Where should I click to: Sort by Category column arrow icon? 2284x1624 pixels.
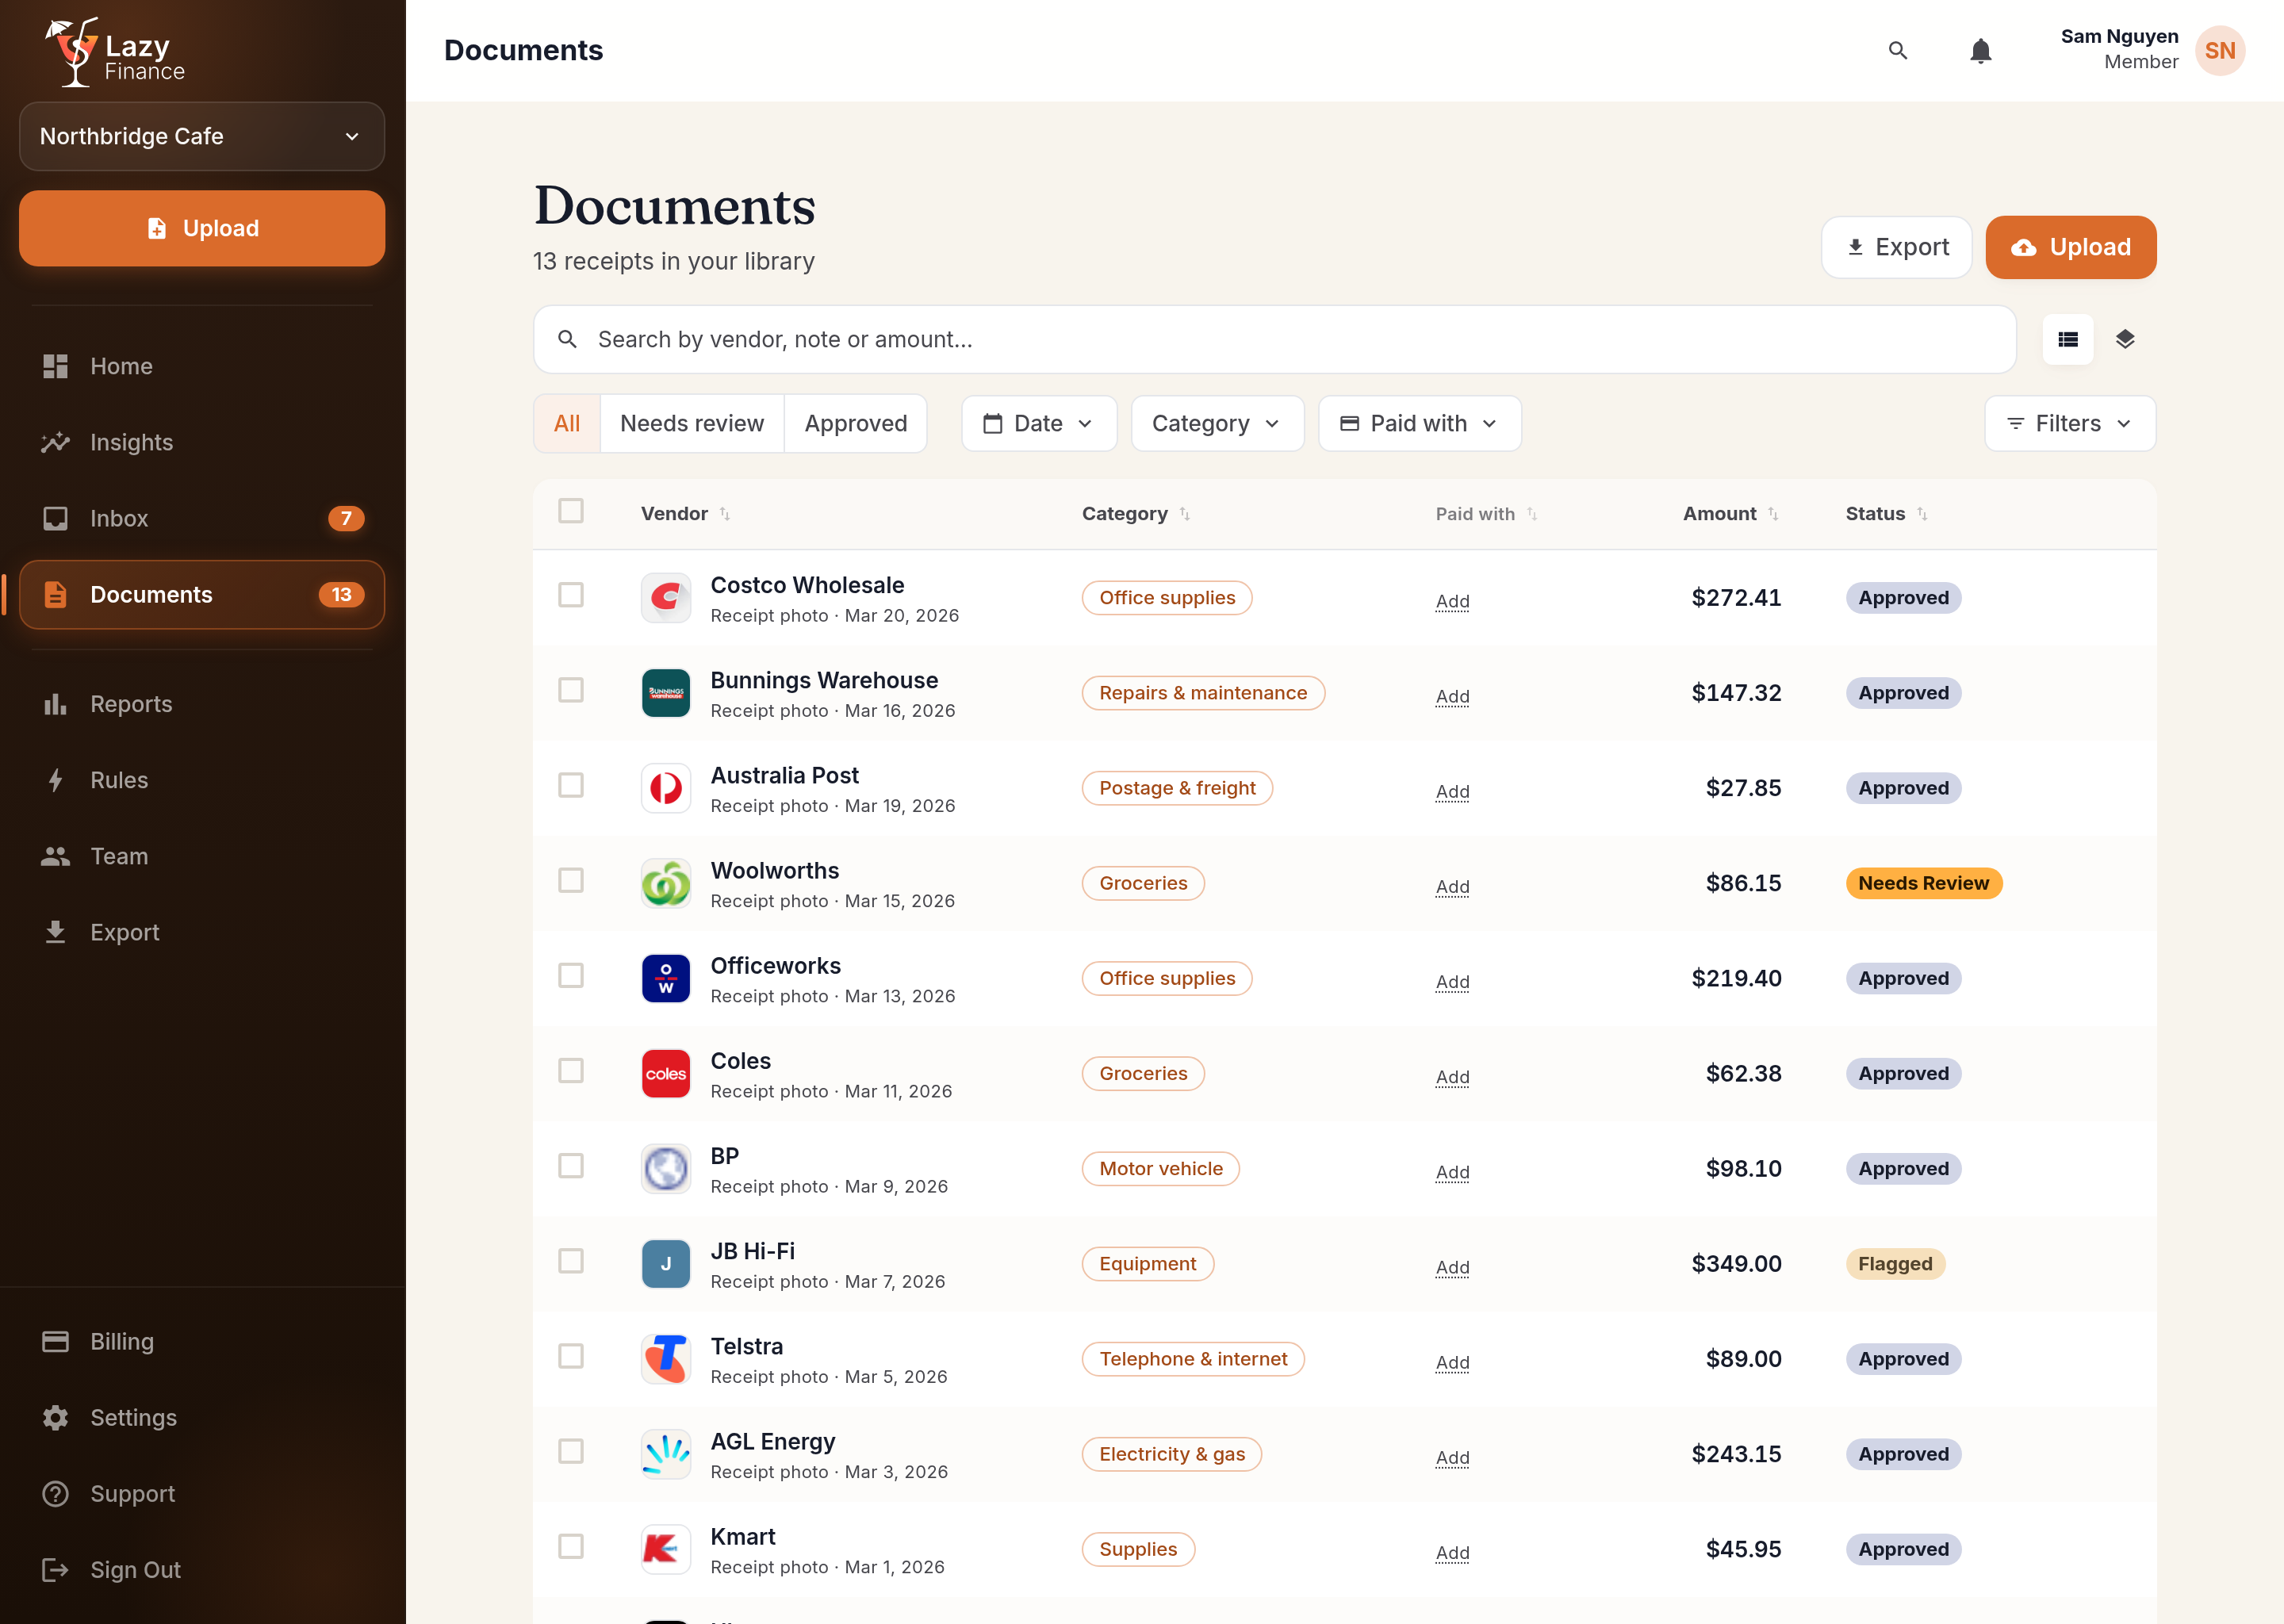[x=1184, y=514]
